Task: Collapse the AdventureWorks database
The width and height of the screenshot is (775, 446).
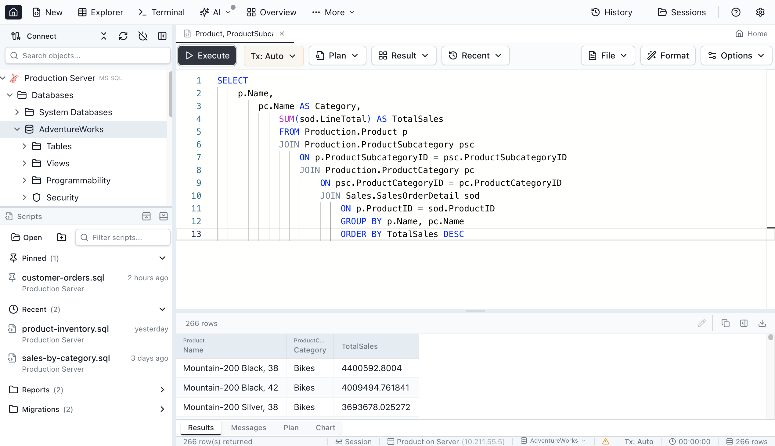Action: 17,129
